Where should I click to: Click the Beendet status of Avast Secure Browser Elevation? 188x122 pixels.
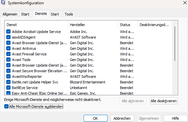click(127, 71)
